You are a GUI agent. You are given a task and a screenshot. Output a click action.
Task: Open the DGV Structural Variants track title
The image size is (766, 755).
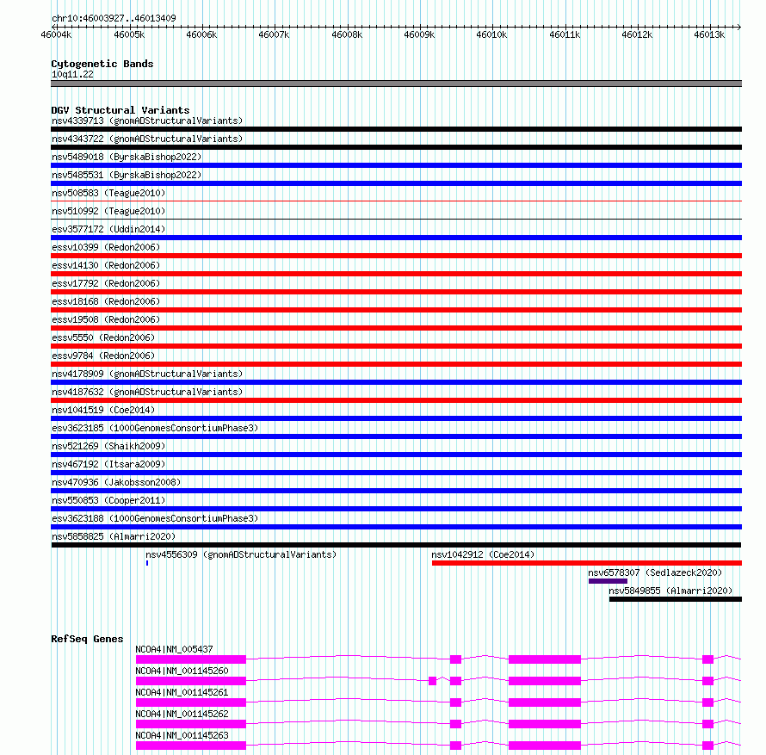[x=120, y=110]
